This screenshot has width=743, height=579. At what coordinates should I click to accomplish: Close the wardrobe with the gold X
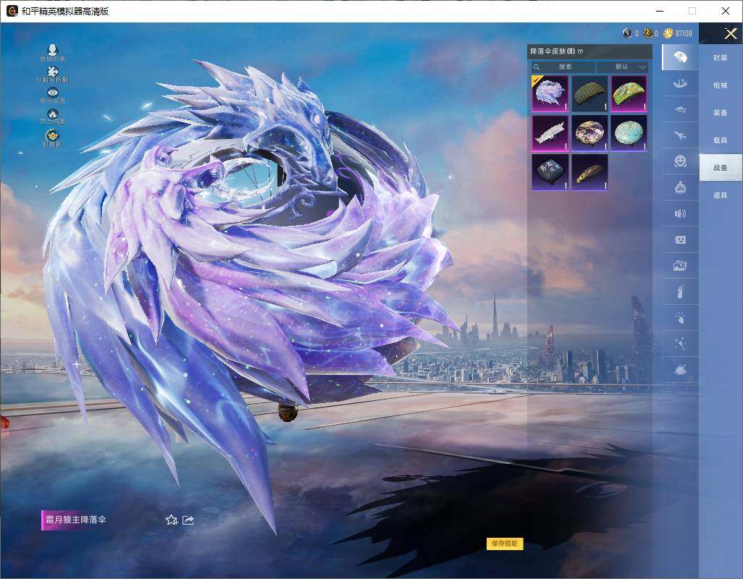tap(730, 33)
